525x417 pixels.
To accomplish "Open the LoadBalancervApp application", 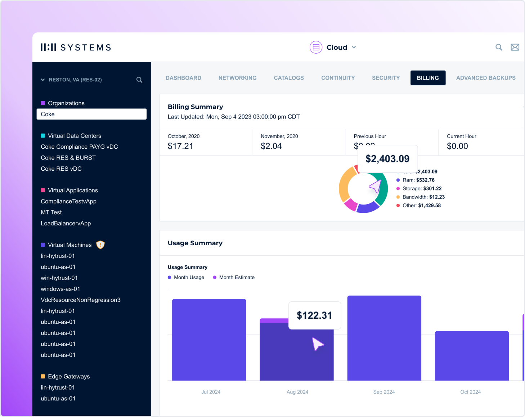I will [x=66, y=223].
